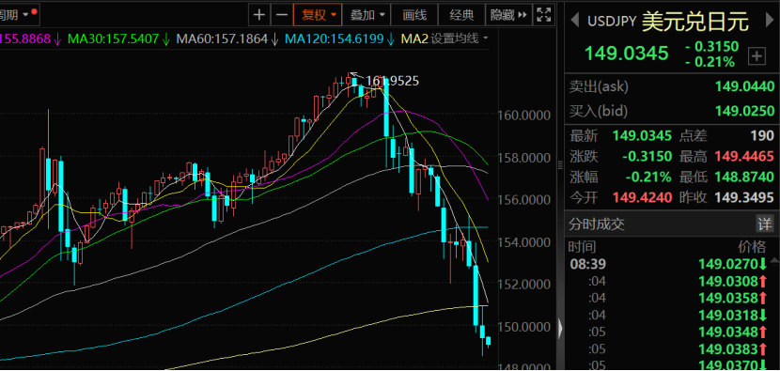The width and height of the screenshot is (780, 371).
Task: Open the 复权 dropdown
Action: coord(318,15)
